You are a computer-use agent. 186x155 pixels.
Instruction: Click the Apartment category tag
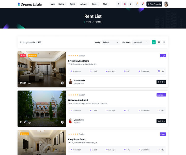[161, 95]
